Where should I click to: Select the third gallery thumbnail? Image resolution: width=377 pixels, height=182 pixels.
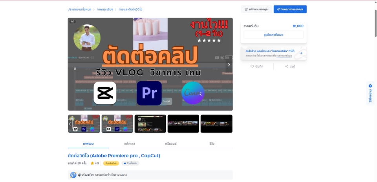click(x=150, y=124)
